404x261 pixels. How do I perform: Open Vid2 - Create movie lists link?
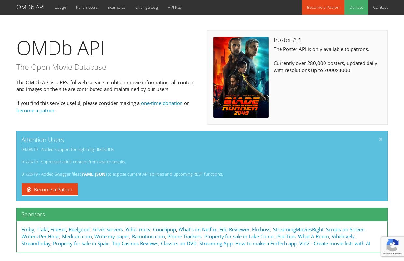tap(335, 243)
